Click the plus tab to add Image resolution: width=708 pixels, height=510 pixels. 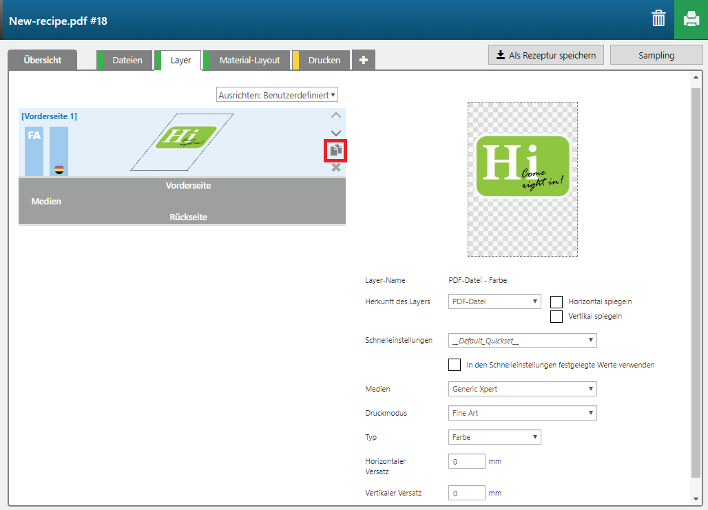[364, 61]
